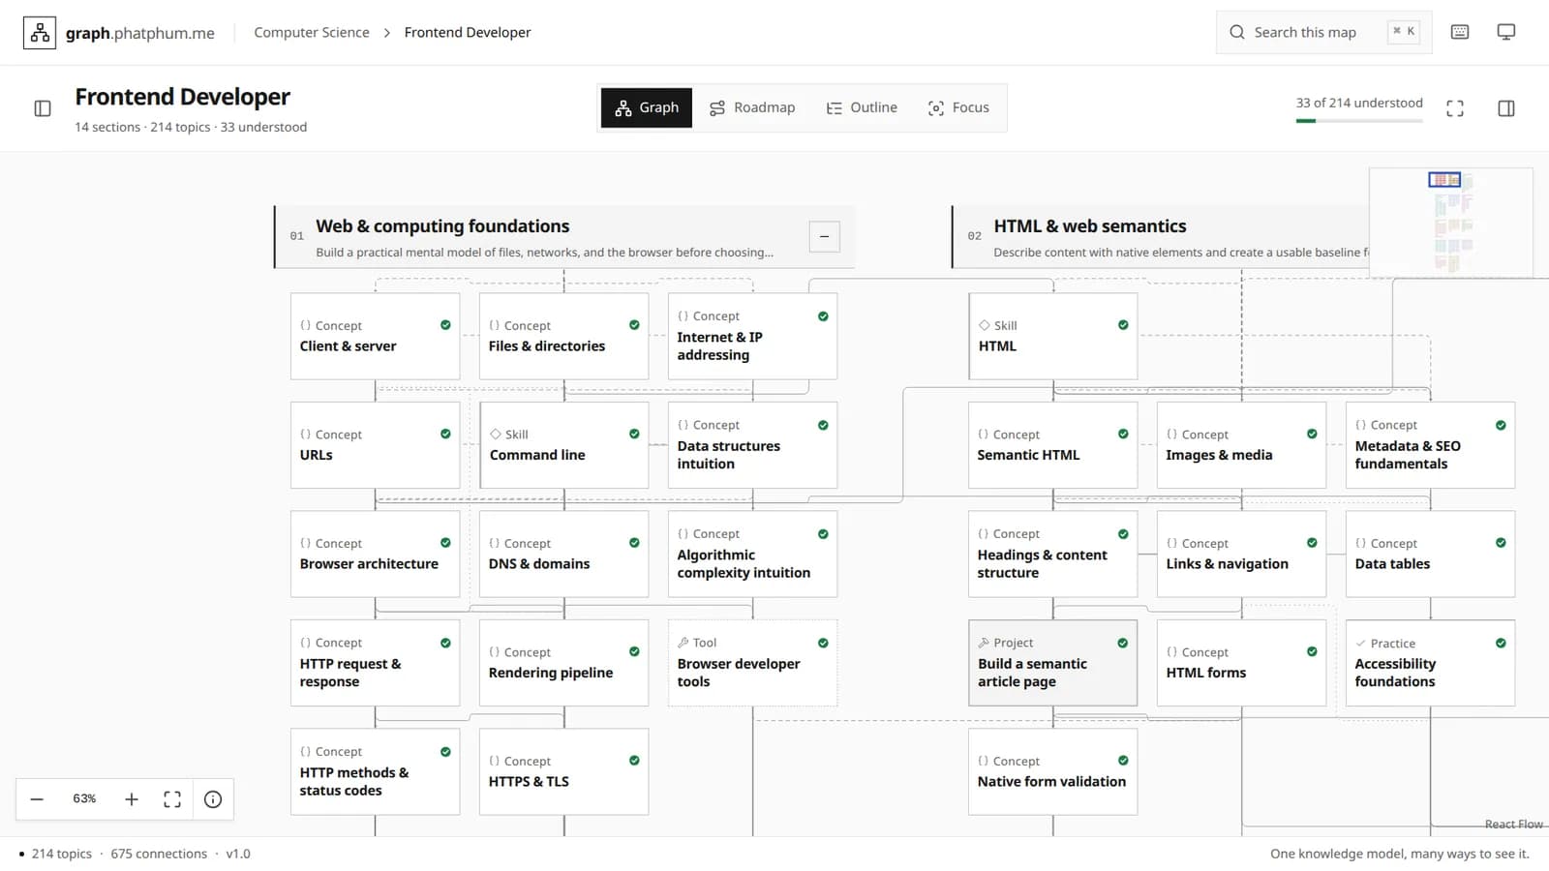Image resolution: width=1549 pixels, height=871 pixels.
Task: Click the 63% zoom level readout
Action: (84, 799)
